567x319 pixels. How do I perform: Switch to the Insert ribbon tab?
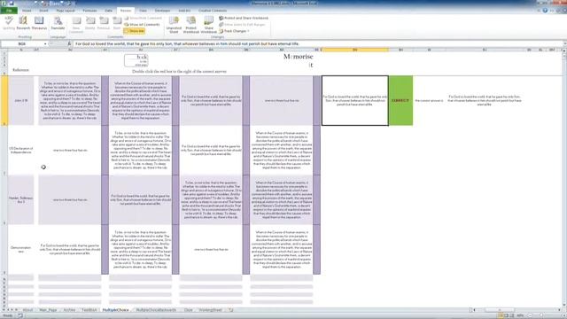(x=43, y=11)
